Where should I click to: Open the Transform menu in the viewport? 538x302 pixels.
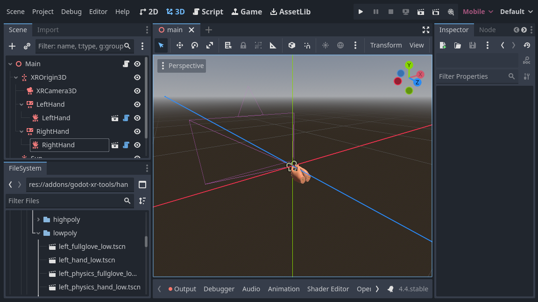pos(386,45)
